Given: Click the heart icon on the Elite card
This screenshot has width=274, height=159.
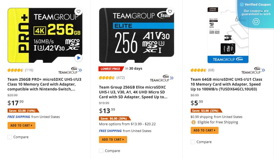Looking at the screenshot, I should [170, 12].
